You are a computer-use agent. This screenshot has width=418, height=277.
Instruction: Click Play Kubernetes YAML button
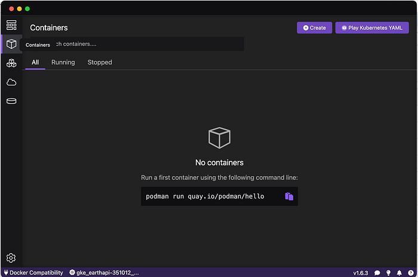point(372,27)
